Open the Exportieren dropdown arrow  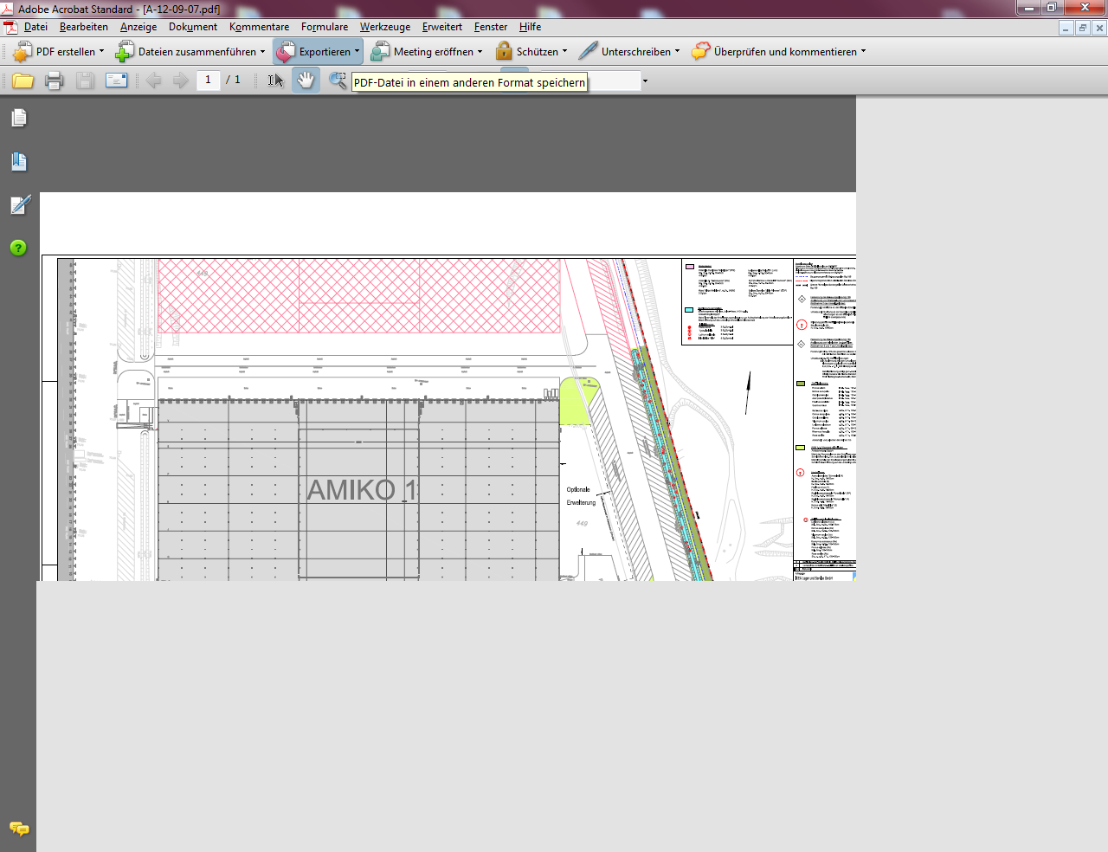357,51
